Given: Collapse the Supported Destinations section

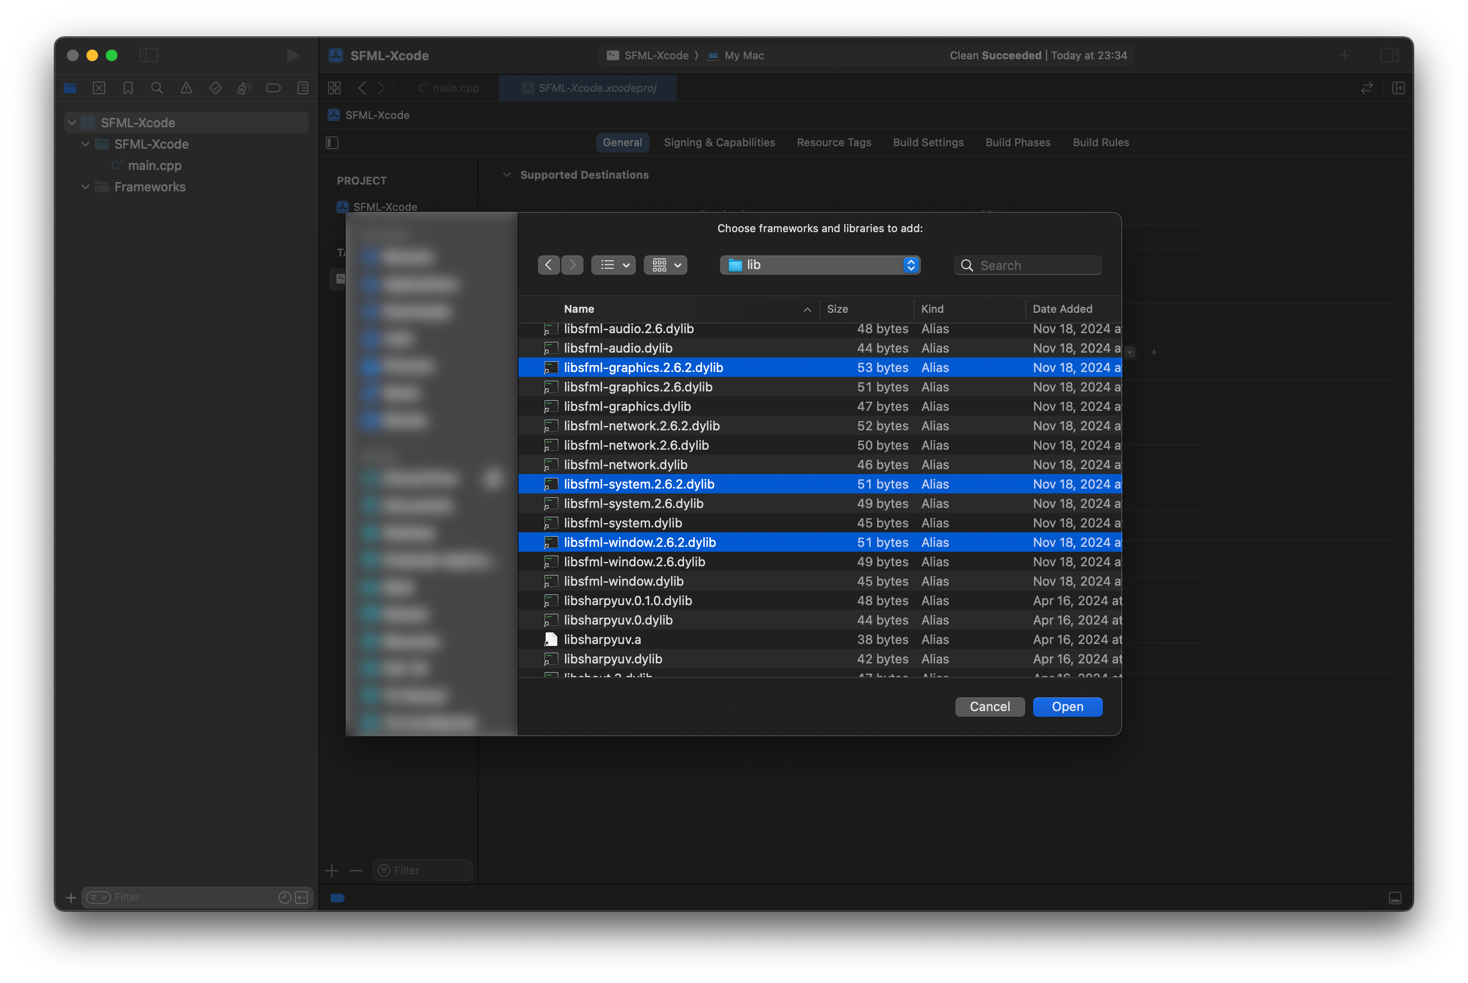Looking at the screenshot, I should pyautogui.click(x=506, y=175).
